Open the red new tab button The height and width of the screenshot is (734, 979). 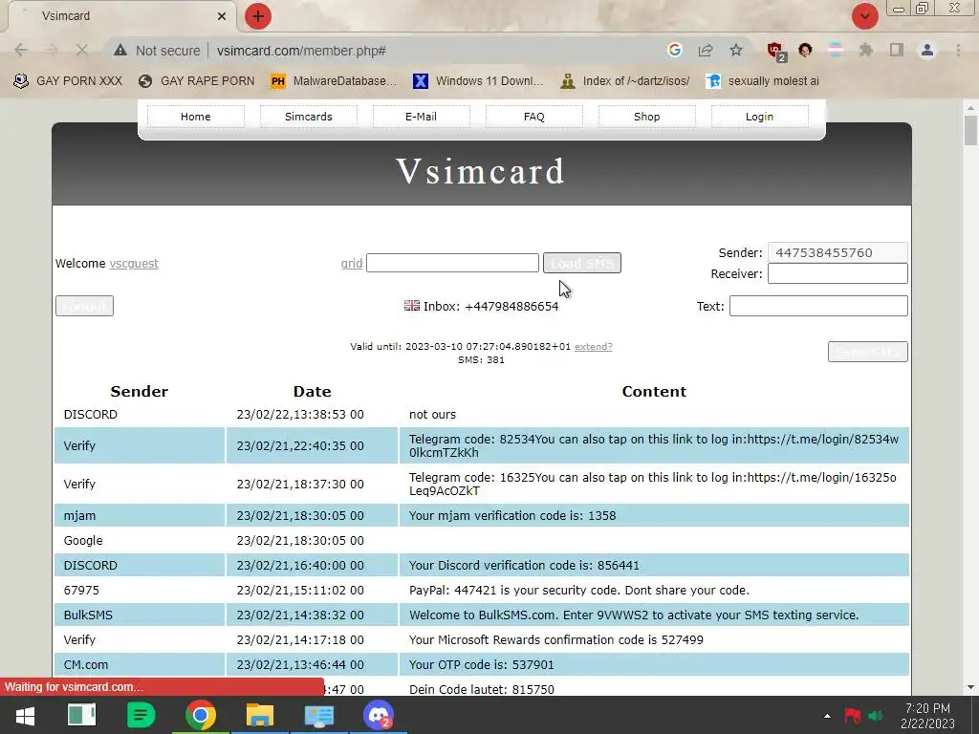pos(258,16)
